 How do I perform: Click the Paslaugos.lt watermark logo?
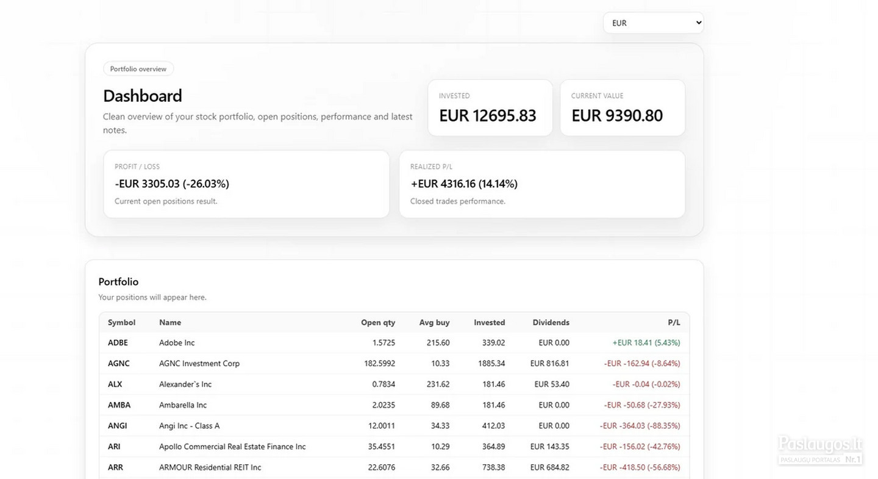coord(820,450)
